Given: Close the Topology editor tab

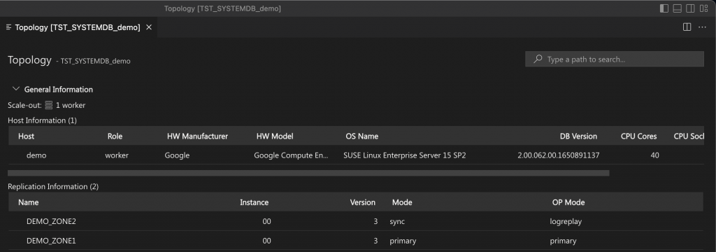Looking at the screenshot, I should (x=149, y=27).
